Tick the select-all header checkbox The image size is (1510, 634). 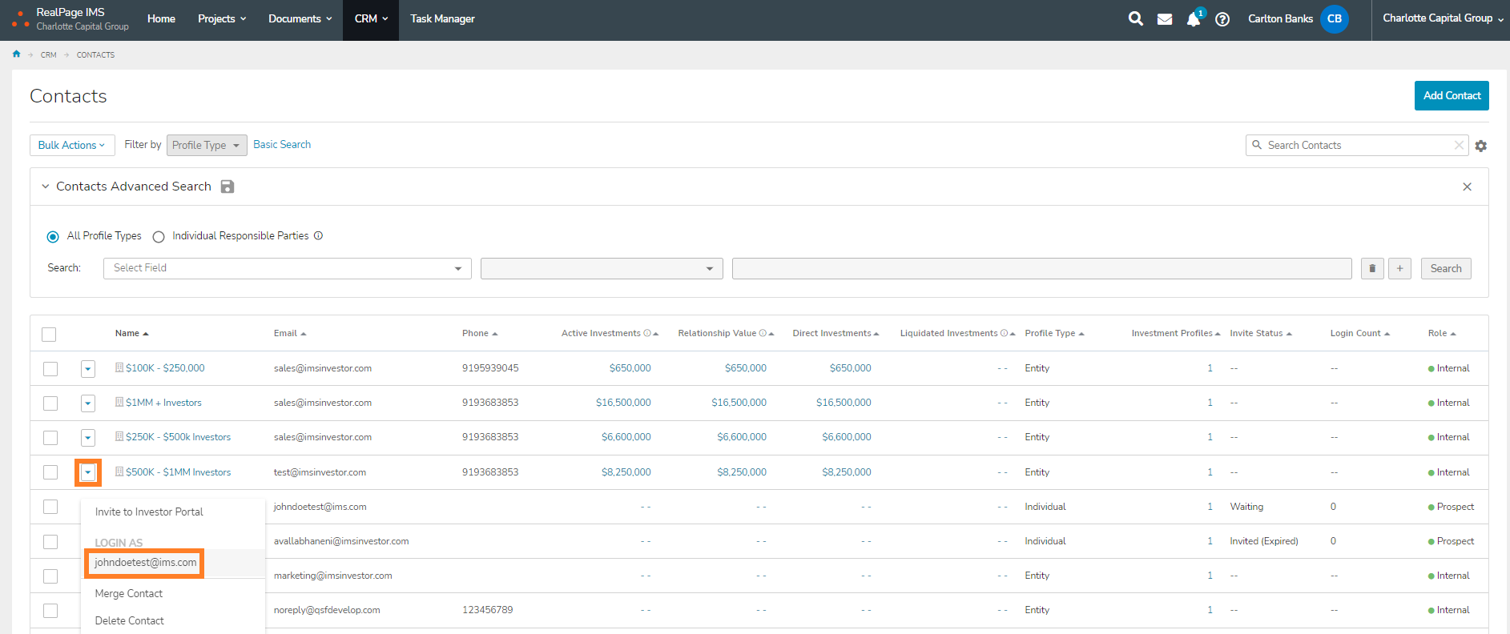[x=49, y=335]
